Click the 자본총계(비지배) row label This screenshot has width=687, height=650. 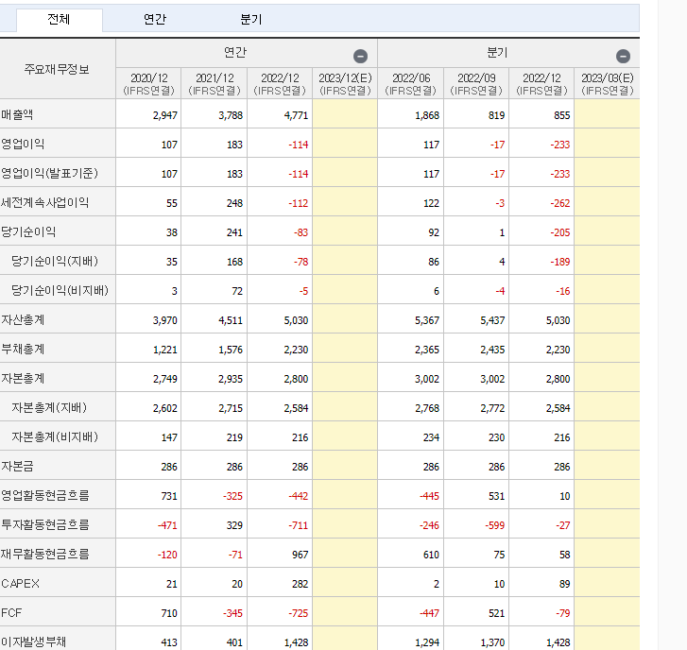click(55, 437)
